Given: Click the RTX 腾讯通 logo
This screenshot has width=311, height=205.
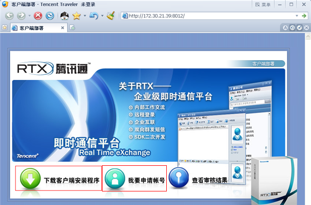Looking at the screenshot, I should tap(54, 69).
